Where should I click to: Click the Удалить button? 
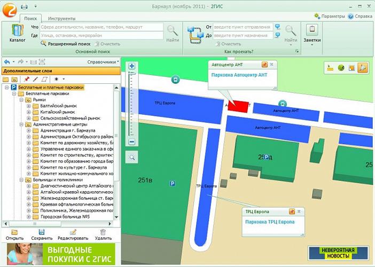pos(103,234)
